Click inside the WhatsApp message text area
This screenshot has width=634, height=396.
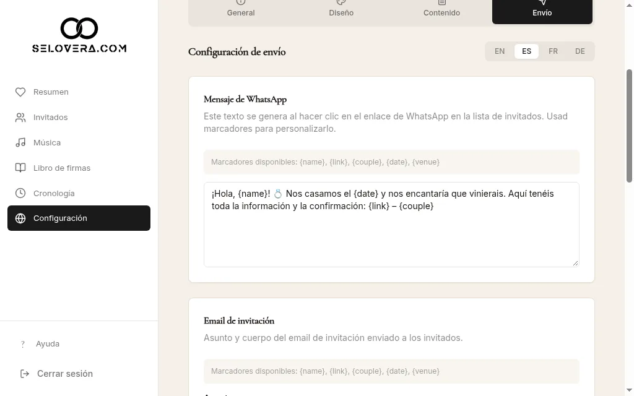[x=391, y=225]
